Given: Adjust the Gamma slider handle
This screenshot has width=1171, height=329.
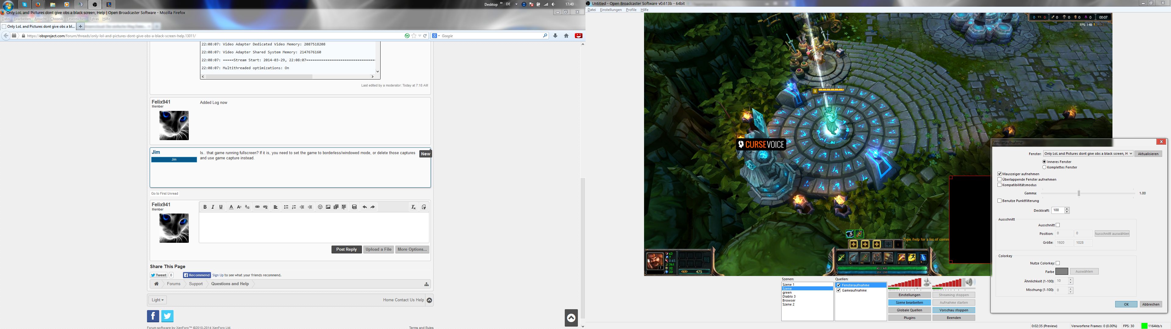Looking at the screenshot, I should (x=1079, y=193).
